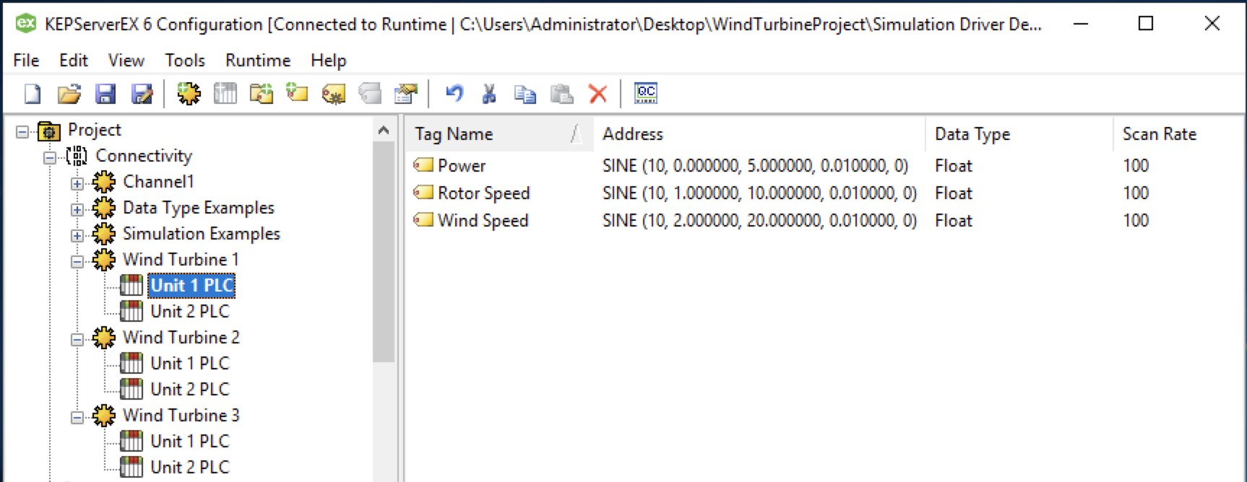
Task: Click the Copy toolbar icon
Action: (525, 94)
